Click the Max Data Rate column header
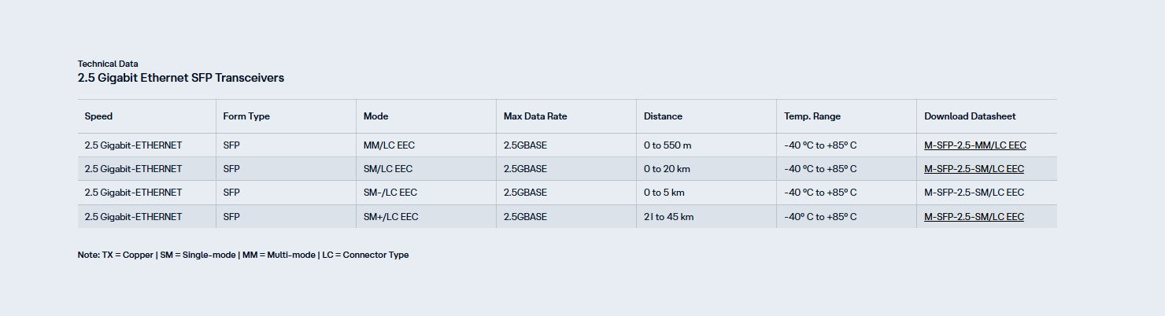Image resolution: width=1165 pixels, height=316 pixels. click(x=535, y=116)
